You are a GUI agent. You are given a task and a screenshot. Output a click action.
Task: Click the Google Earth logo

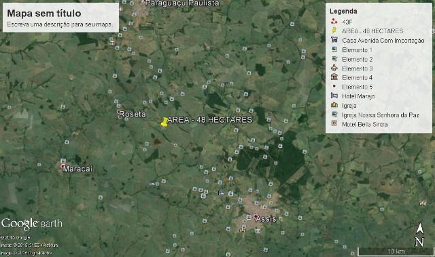tap(32, 224)
